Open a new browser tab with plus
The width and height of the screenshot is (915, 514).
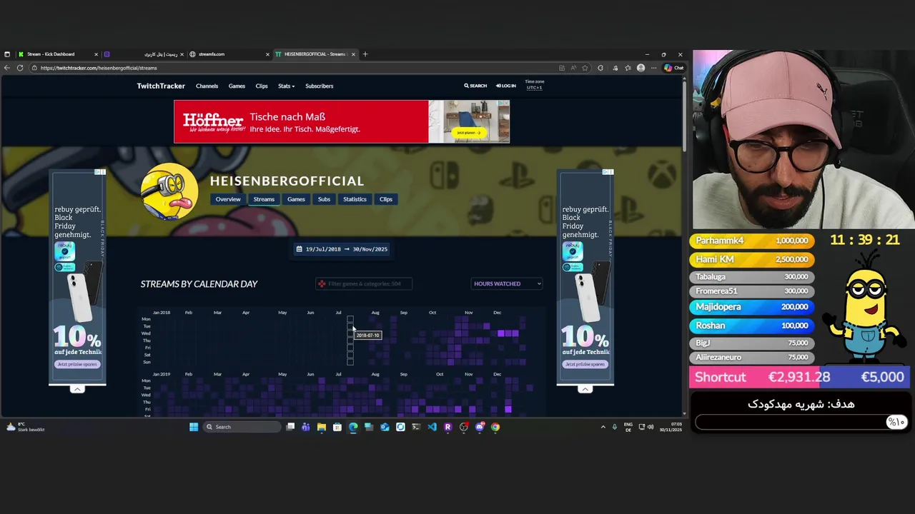coord(365,54)
